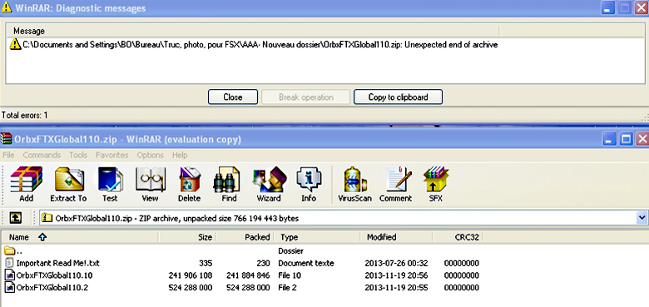Maximize the OrbxFTXGlobal110.zip WinRAR window

click(x=626, y=139)
